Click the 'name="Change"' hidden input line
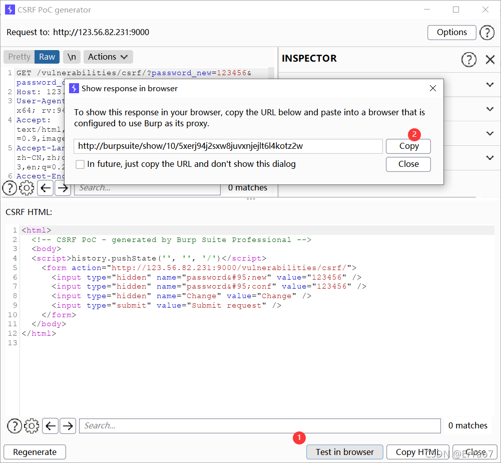This screenshot has height=463, width=501. 182,296
